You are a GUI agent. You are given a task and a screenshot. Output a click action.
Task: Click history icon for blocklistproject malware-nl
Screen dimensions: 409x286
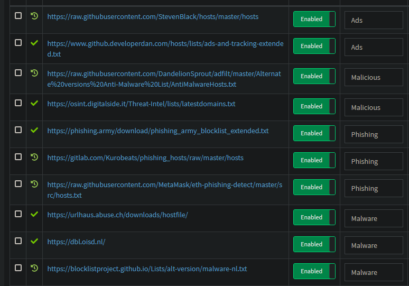point(34,268)
